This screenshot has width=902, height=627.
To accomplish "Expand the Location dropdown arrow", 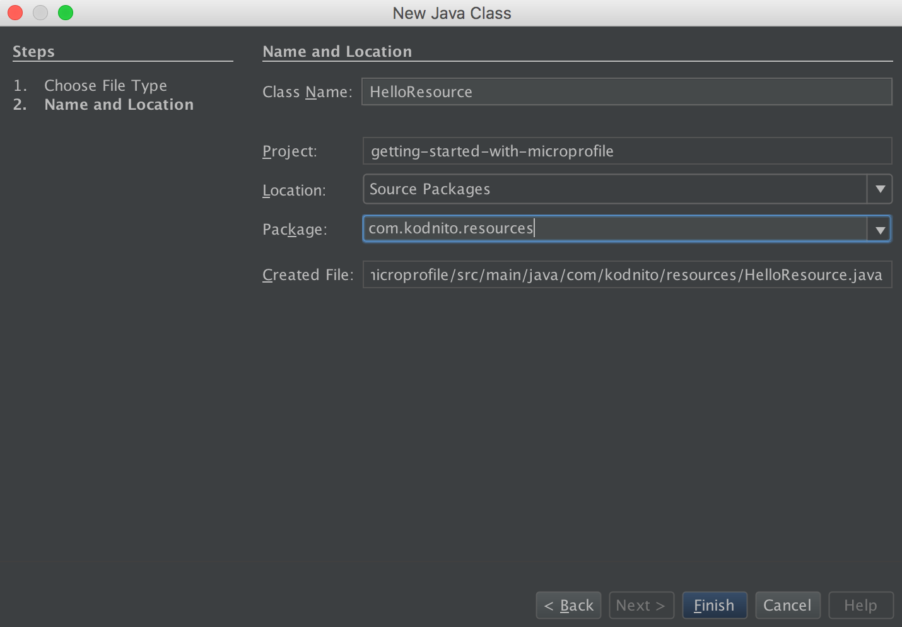I will tap(880, 189).
